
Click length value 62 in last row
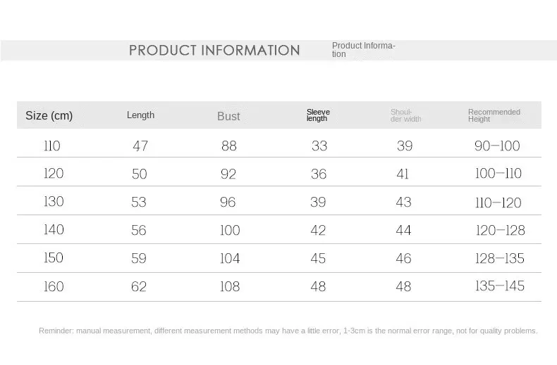pyautogui.click(x=138, y=286)
